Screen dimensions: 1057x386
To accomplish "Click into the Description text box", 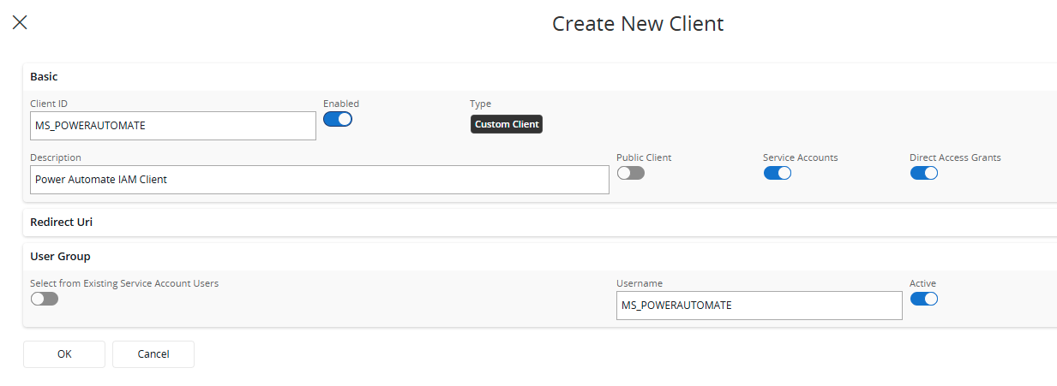I will [319, 180].
